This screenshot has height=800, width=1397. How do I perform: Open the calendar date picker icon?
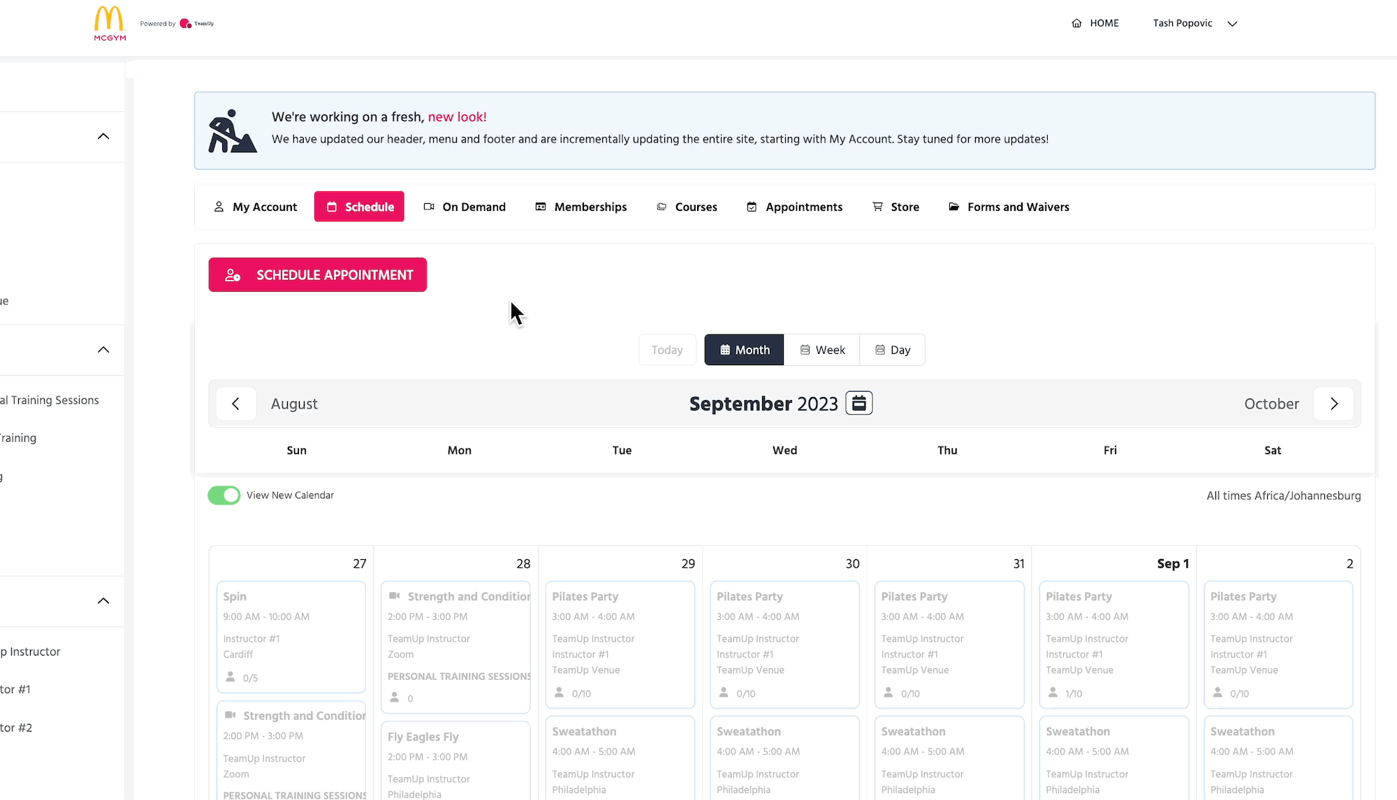point(858,403)
